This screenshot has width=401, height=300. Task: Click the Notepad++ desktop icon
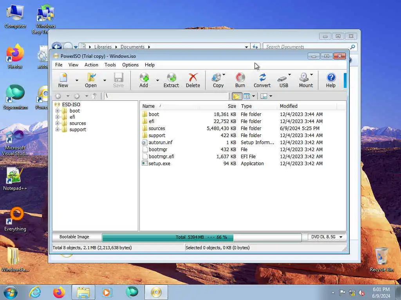[x=15, y=179]
